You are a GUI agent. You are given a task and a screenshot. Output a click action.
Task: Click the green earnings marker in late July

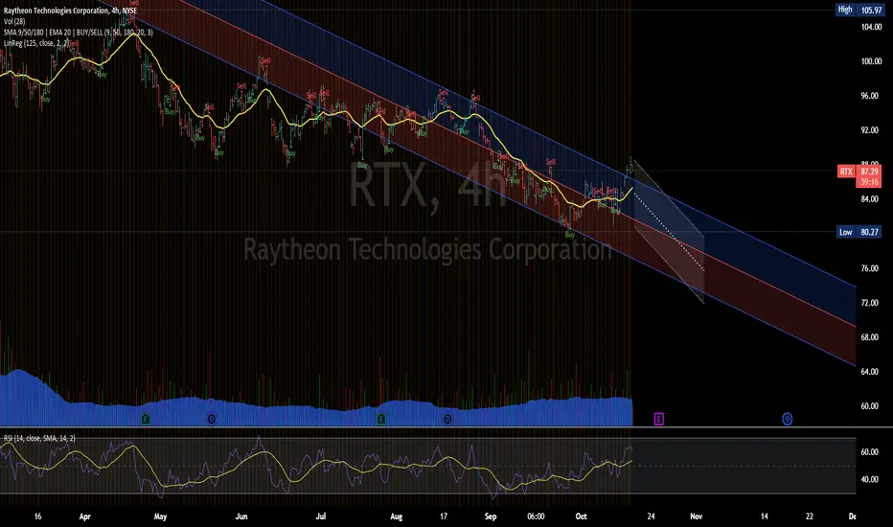tap(381, 420)
